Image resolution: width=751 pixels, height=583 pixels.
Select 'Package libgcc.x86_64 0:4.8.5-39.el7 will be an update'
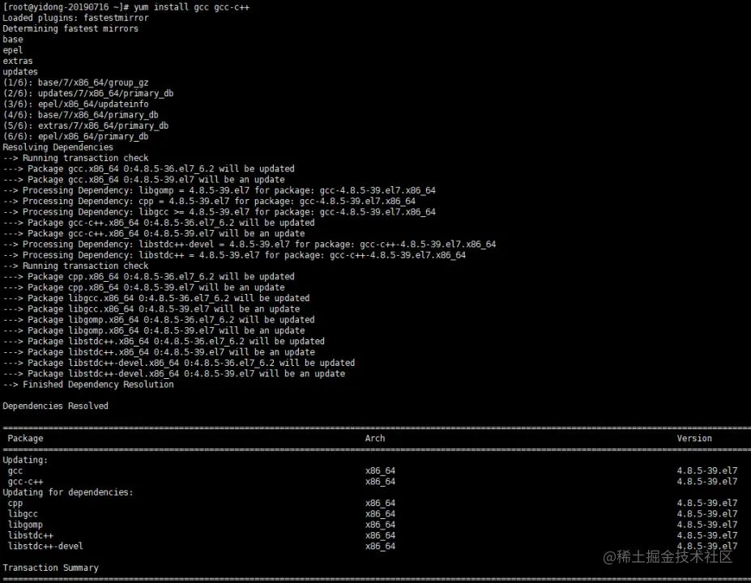[164, 309]
